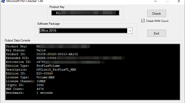Click the ltMAK license channel value
This screenshot has height=103, width=185.
tap(41, 81)
